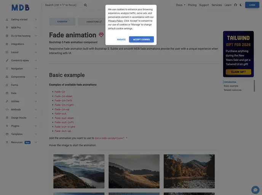Open the chat bubble widget
The height and width of the screenshot is (195, 262).
[255, 190]
